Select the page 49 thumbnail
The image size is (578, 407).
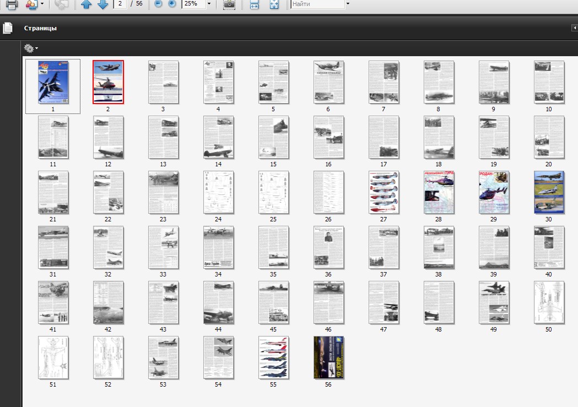point(494,302)
